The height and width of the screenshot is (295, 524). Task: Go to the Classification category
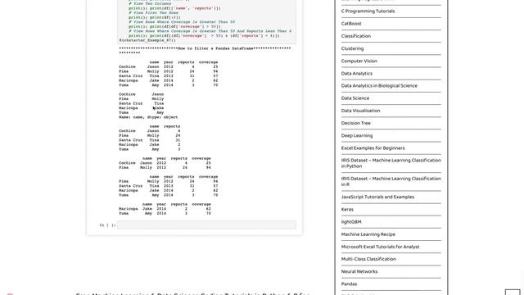click(356, 36)
